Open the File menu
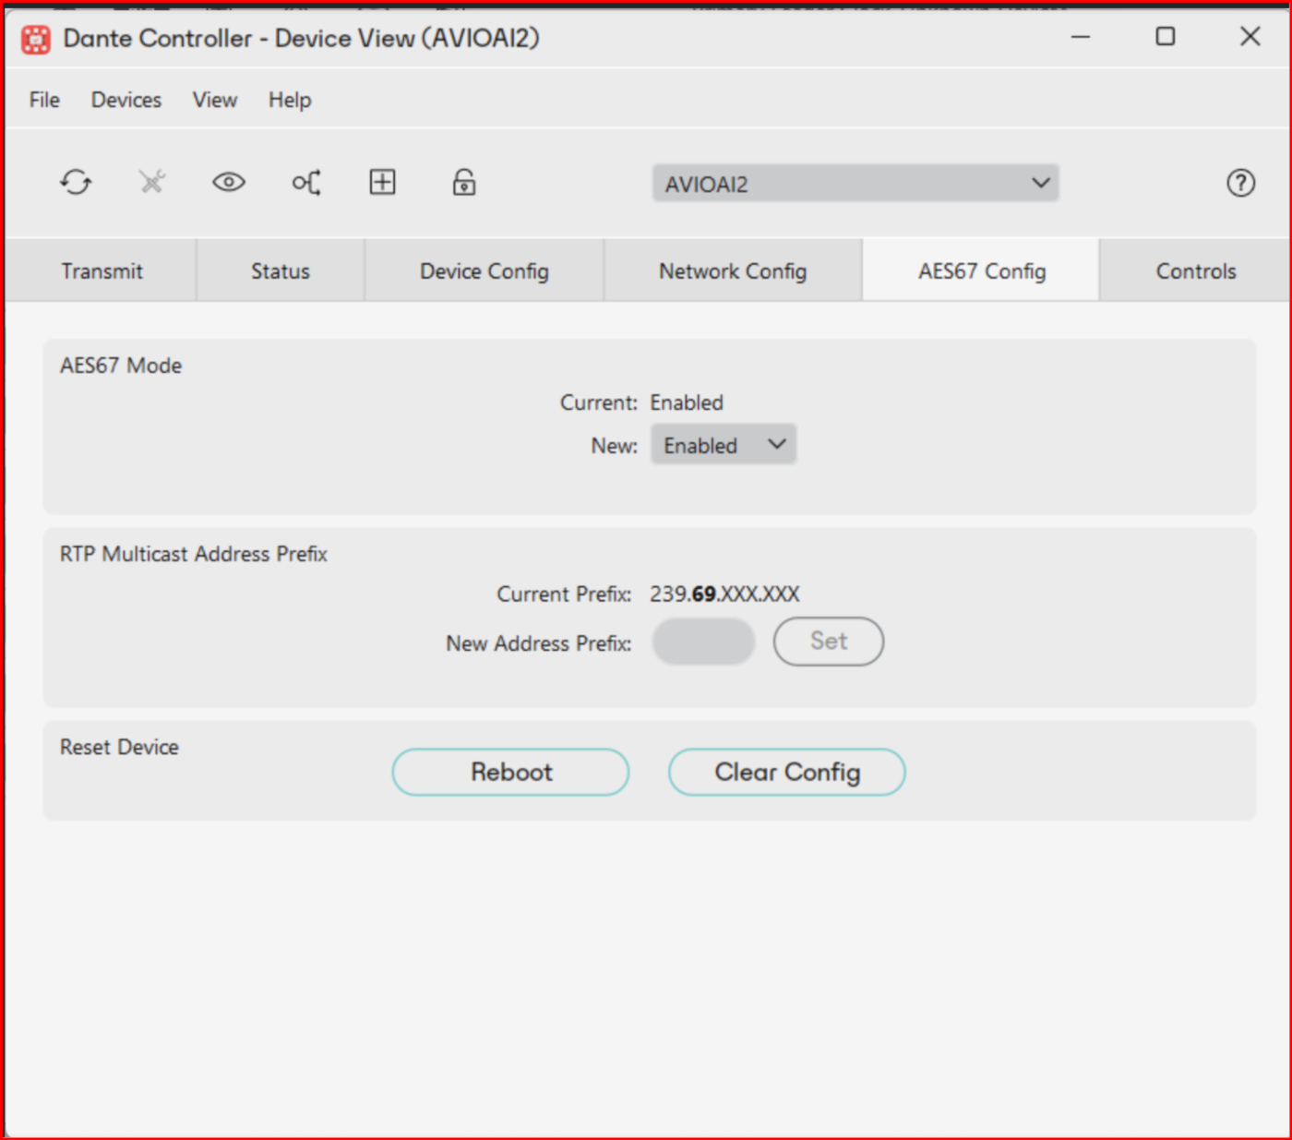This screenshot has width=1292, height=1140. click(44, 100)
